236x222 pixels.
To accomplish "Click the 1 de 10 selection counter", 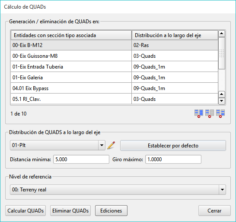I will pyautogui.click(x=18, y=114).
